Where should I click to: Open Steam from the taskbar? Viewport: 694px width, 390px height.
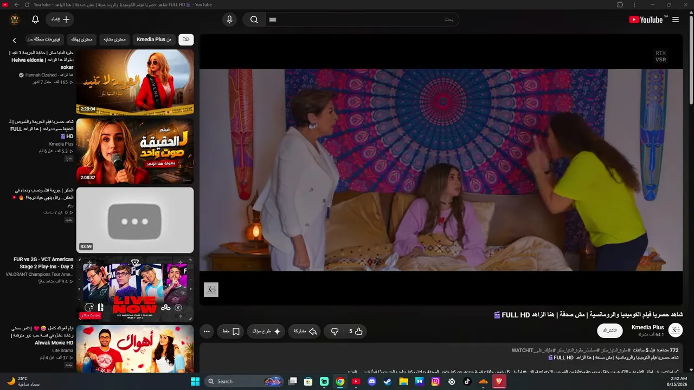pos(388,381)
